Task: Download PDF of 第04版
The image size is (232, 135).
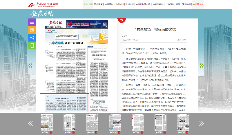Action: coord(119,132)
